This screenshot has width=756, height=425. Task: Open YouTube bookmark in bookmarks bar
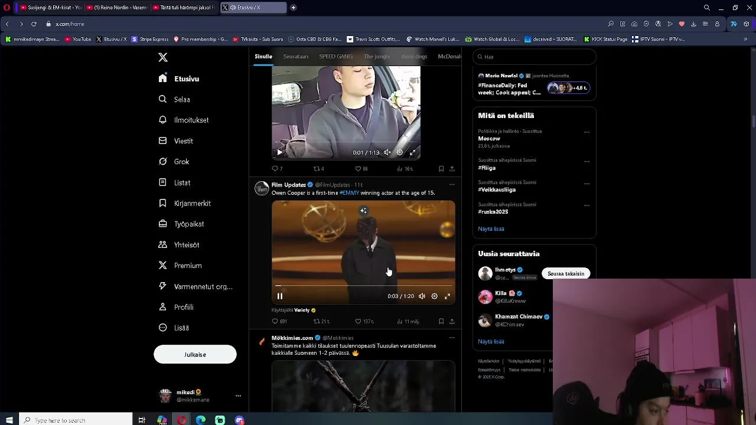[78, 39]
